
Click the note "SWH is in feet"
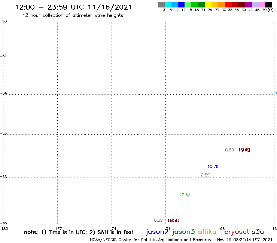[x=115, y=232]
